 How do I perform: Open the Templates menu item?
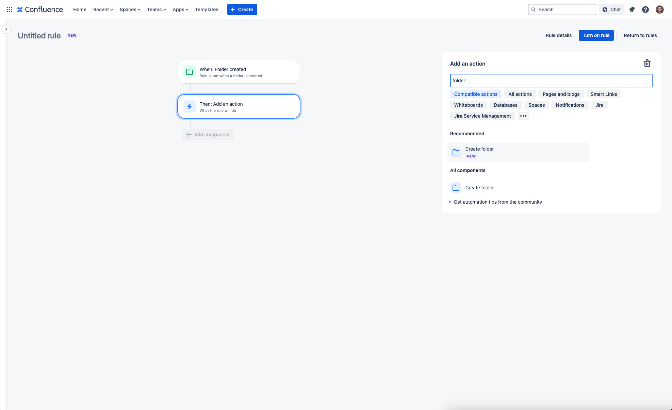pyautogui.click(x=207, y=10)
